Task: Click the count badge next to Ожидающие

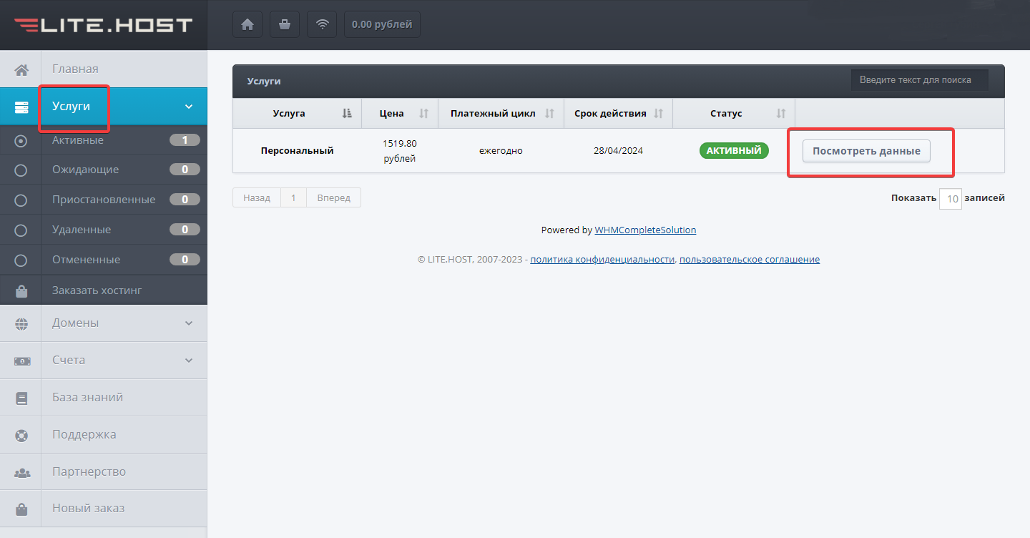Action: (x=185, y=170)
